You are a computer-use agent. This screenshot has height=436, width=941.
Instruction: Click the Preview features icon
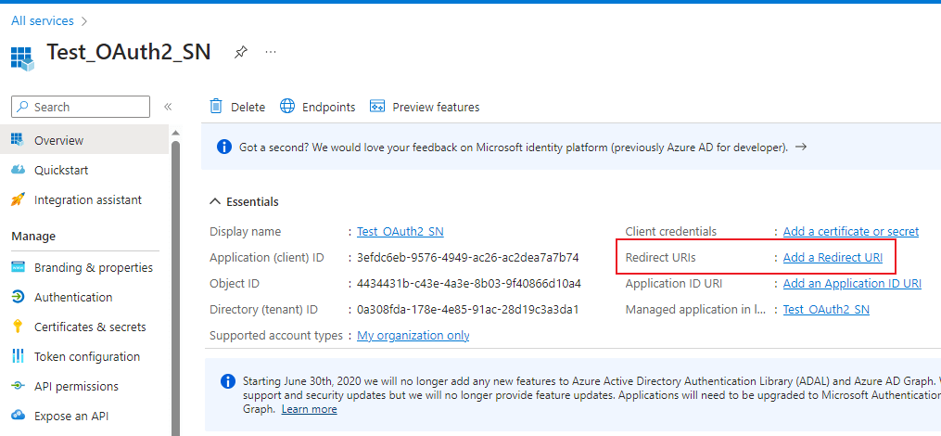coord(377,107)
